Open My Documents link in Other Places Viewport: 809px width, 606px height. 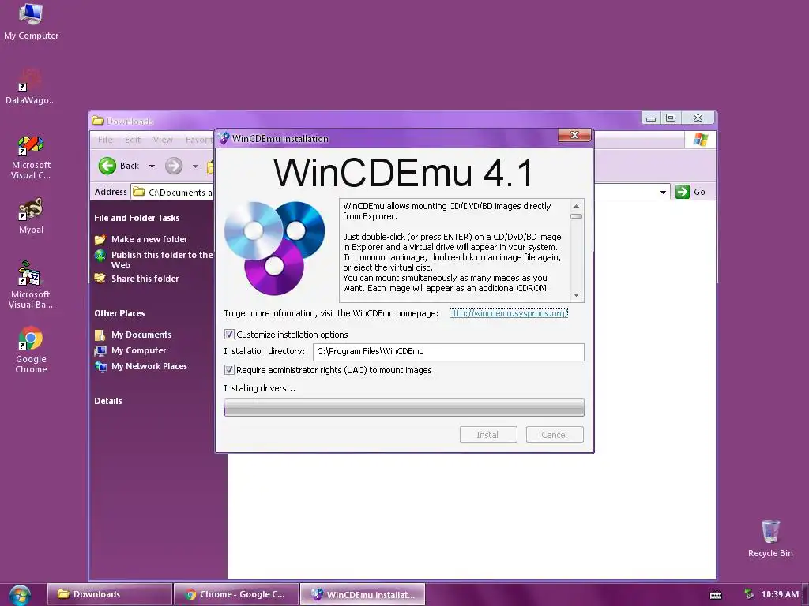141,335
